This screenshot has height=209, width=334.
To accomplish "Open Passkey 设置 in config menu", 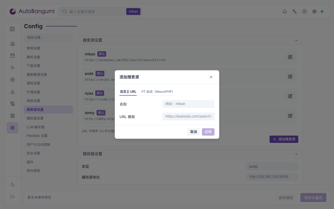I will click(49, 136).
